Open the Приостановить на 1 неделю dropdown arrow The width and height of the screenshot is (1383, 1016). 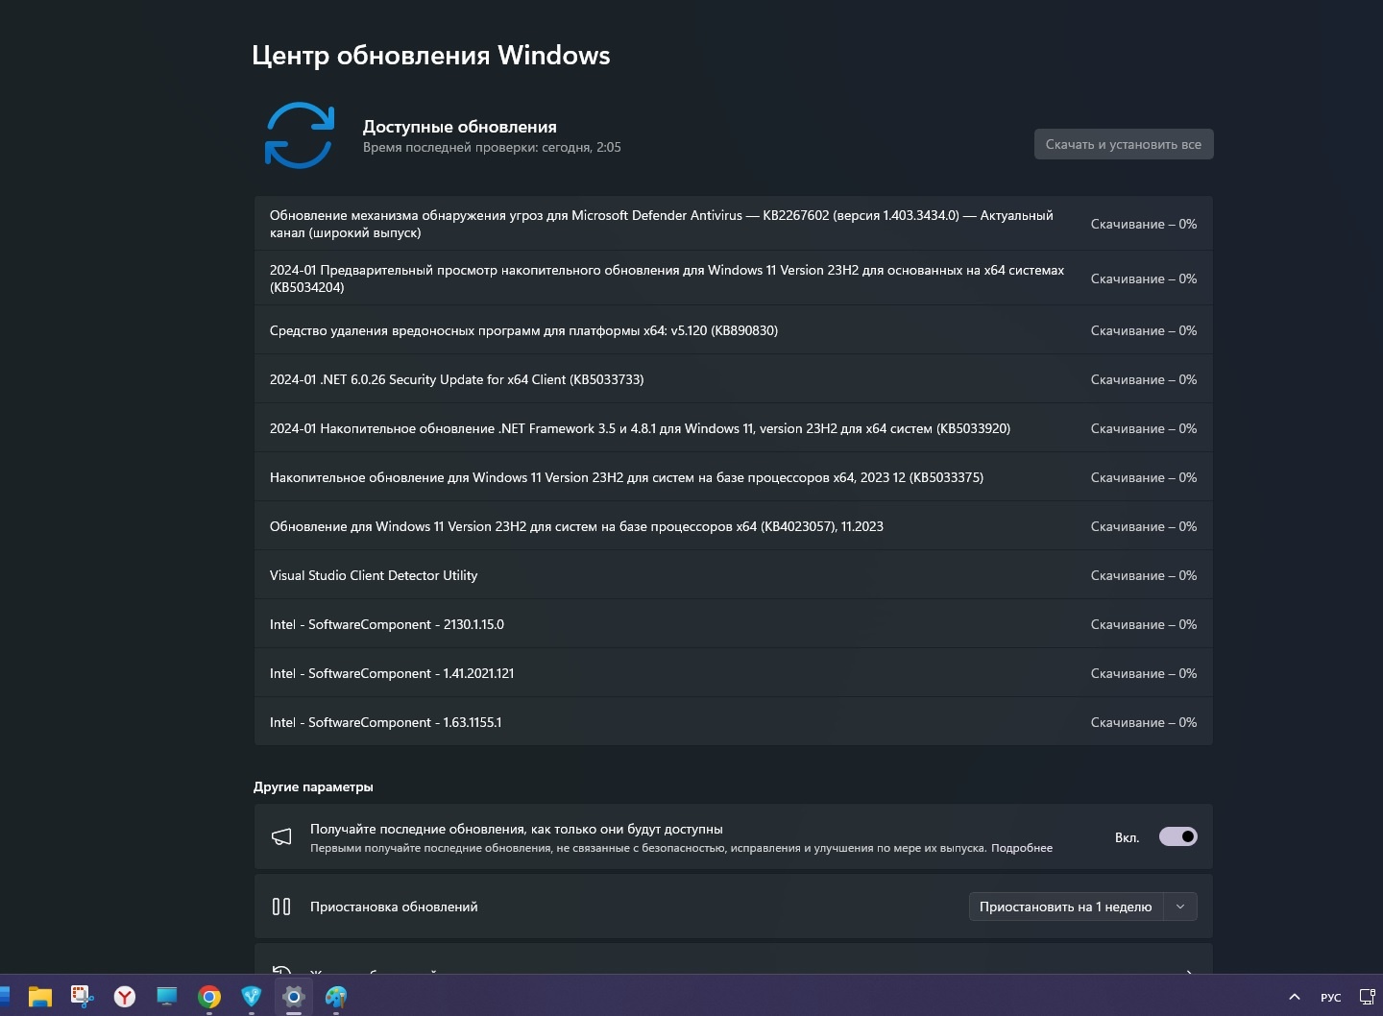[1180, 907]
